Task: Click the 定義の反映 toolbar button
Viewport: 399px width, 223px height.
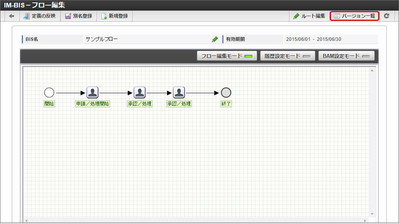Action: [x=40, y=16]
